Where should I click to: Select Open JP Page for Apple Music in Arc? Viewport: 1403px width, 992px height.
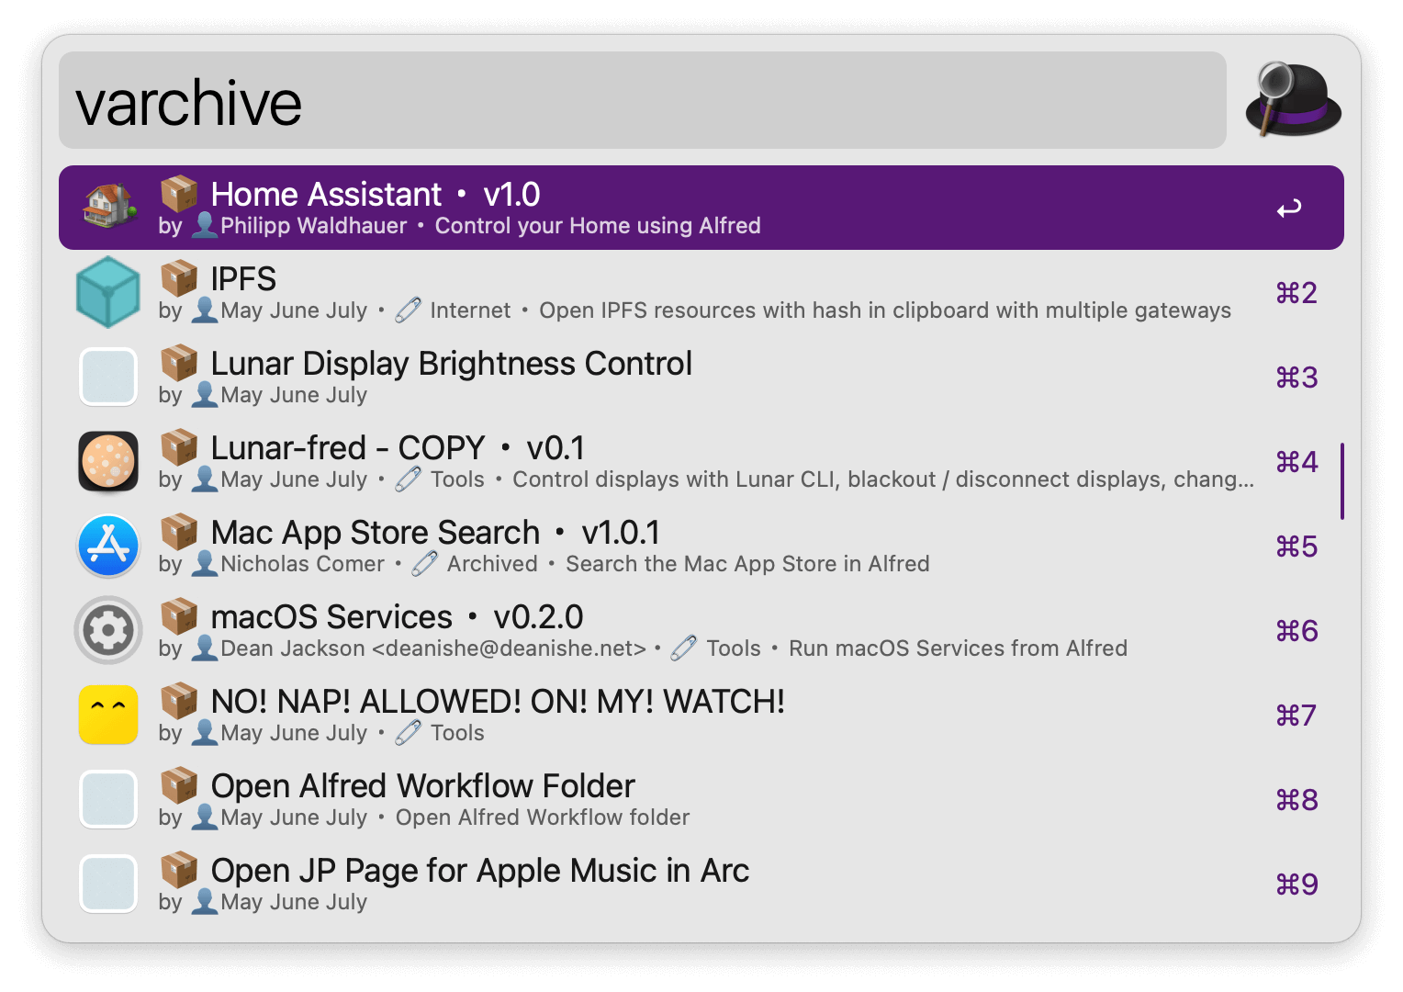click(x=701, y=884)
